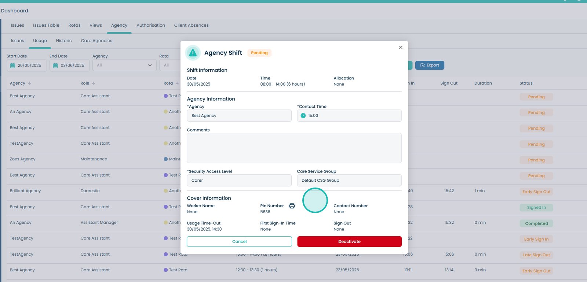The height and width of the screenshot is (282, 587).
Task: Open the Best Agency selection field
Action: pos(239,116)
